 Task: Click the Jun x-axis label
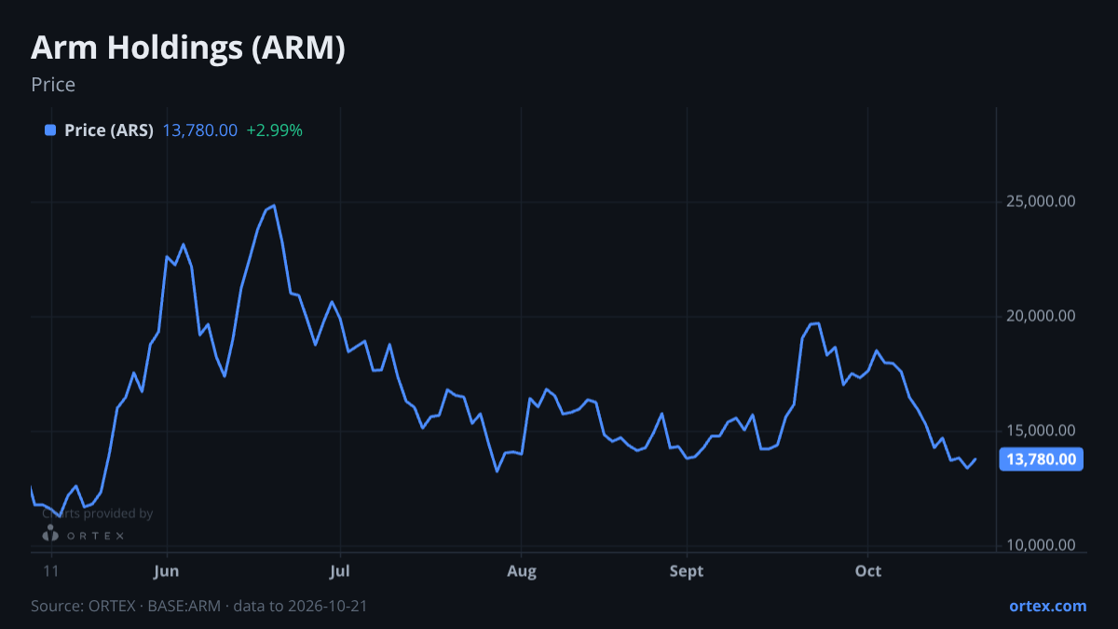click(x=167, y=571)
